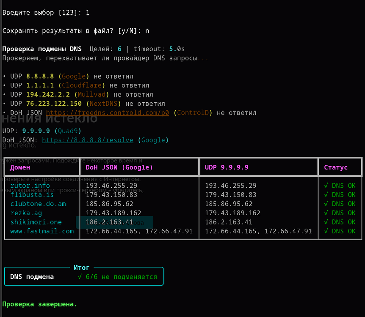Click the UDP 9.9.9.9 column header
This screenshot has height=317, width=365.
(x=227, y=167)
